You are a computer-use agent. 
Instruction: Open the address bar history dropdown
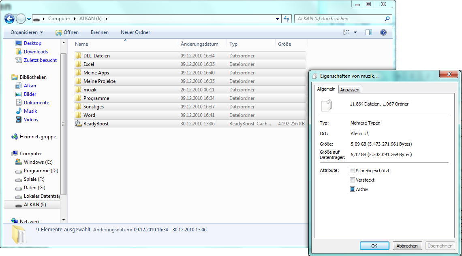[x=277, y=19]
